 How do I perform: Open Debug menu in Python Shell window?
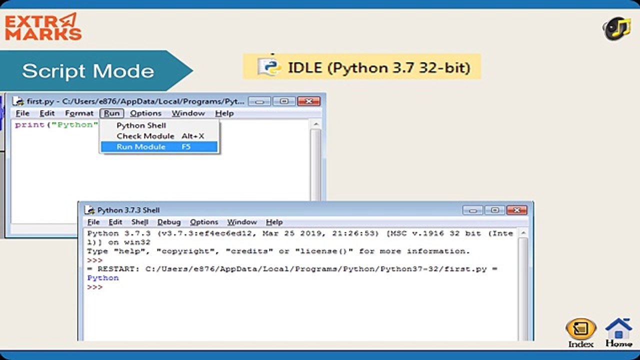click(x=169, y=222)
